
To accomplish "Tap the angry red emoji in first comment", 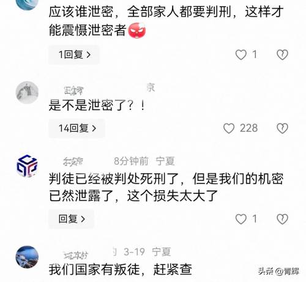I will click(x=137, y=30).
